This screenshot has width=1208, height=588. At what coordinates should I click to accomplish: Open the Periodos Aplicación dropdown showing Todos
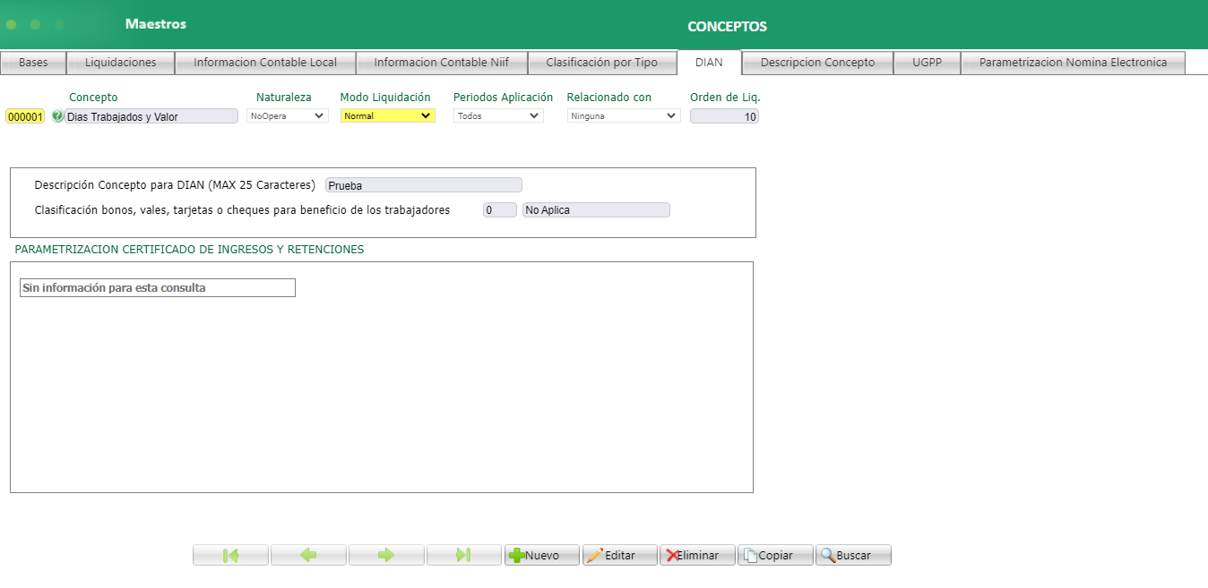[498, 115]
